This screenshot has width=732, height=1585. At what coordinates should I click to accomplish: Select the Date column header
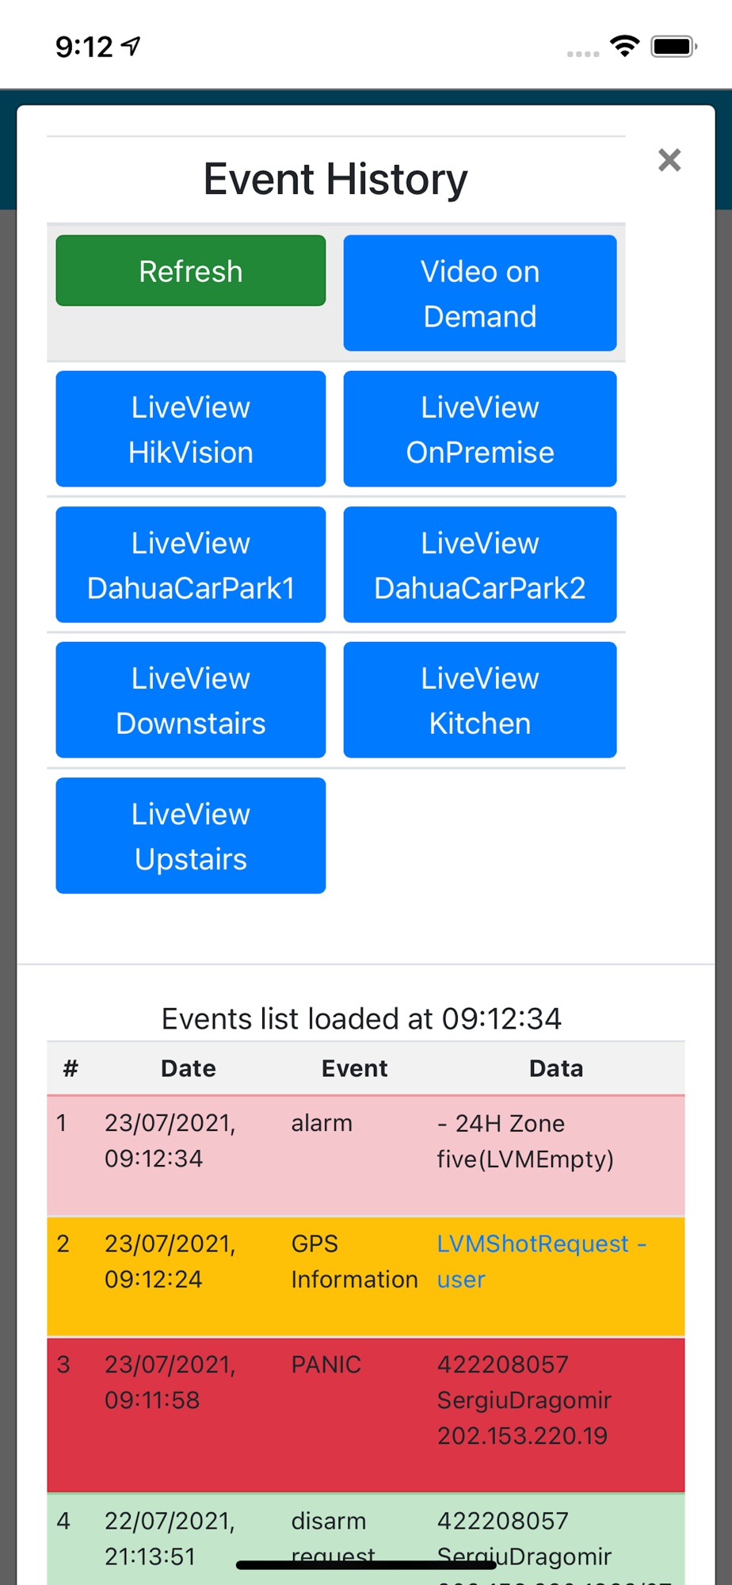click(189, 1068)
